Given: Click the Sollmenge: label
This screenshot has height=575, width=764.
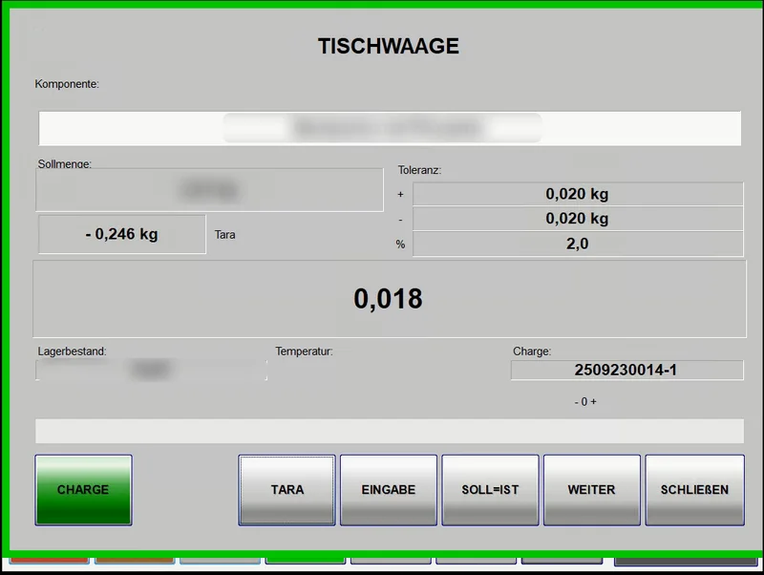Looking at the screenshot, I should pyautogui.click(x=65, y=163).
